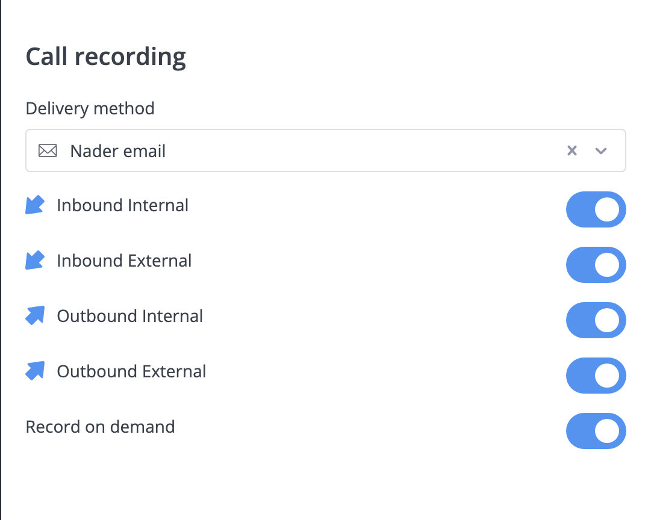648x520 pixels.
Task: Turn off Outbound Internal recording
Action: 596,320
